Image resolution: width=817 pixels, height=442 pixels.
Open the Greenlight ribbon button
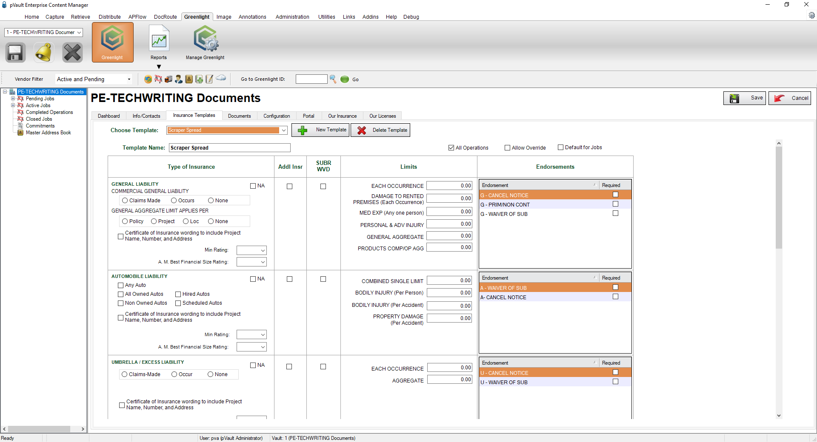pos(112,42)
